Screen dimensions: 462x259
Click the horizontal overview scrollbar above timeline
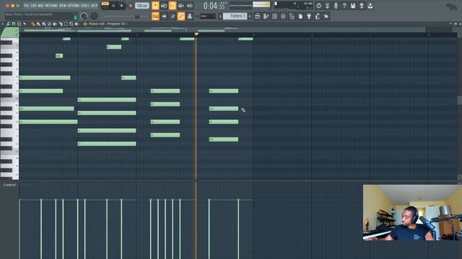[x=222, y=29]
